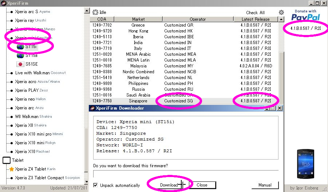This screenshot has width=328, height=192.
Task: Select the Russia firmware row
Action: [x=184, y=89]
